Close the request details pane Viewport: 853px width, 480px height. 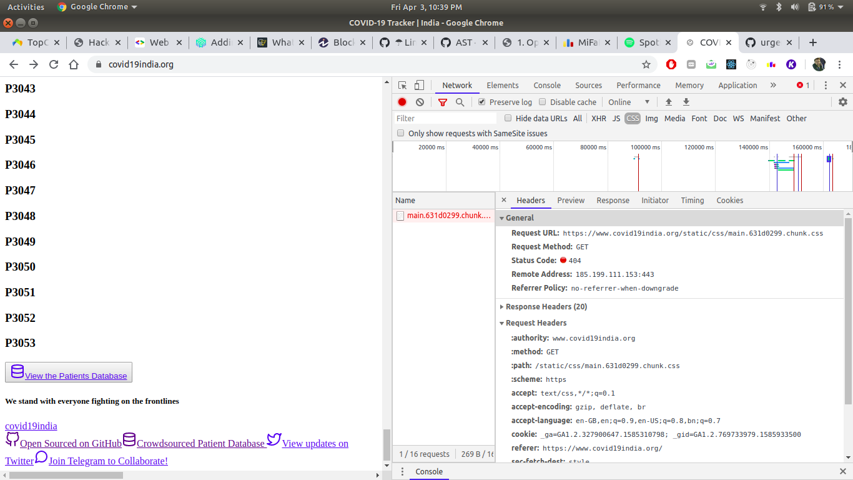[504, 201]
